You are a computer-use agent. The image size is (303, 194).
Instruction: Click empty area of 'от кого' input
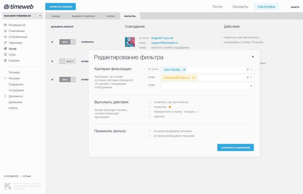click(x=216, y=70)
